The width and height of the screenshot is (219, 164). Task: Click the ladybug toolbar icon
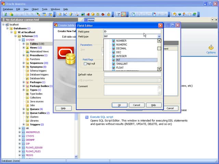pyautogui.click(x=103, y=14)
